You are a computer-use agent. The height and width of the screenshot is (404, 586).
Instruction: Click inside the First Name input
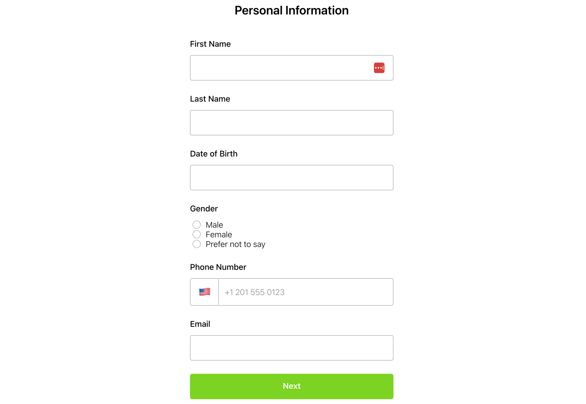[278, 68]
